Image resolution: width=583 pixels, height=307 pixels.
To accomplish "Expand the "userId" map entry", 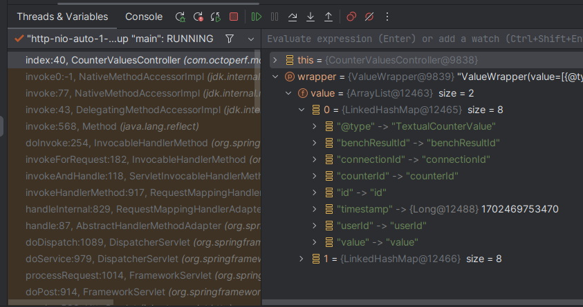I will point(315,226).
